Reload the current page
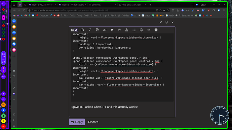The height and width of the screenshot is (130, 232). coord(24,10)
